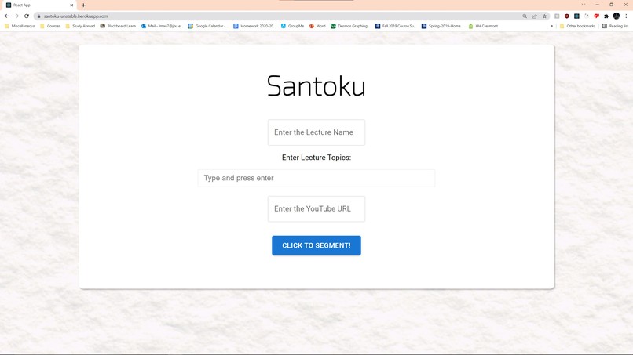Open the Extensions puzzle piece menu

606,16
